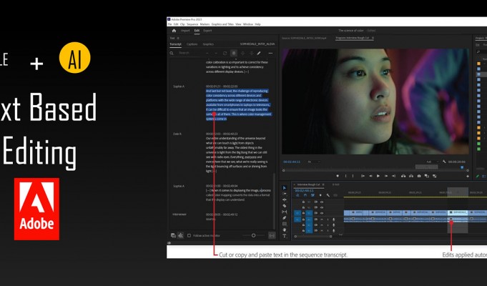Adjust the transcript text size slider
Image resolution: width=487 pixels, height=286 pixels.
[253, 236]
